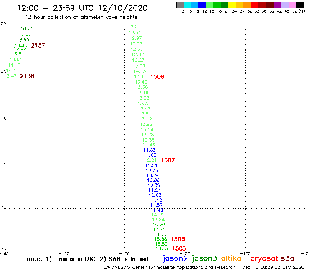Select the timestamp 'Dec 13 08:29:32 UTC 2020'
The image size is (309, 271).
[273, 267]
